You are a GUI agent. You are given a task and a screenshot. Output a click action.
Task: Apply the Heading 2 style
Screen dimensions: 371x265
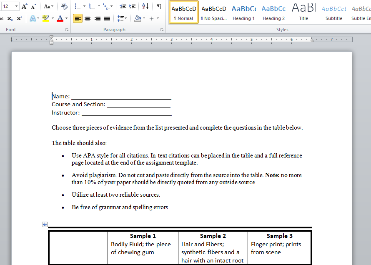click(x=273, y=12)
